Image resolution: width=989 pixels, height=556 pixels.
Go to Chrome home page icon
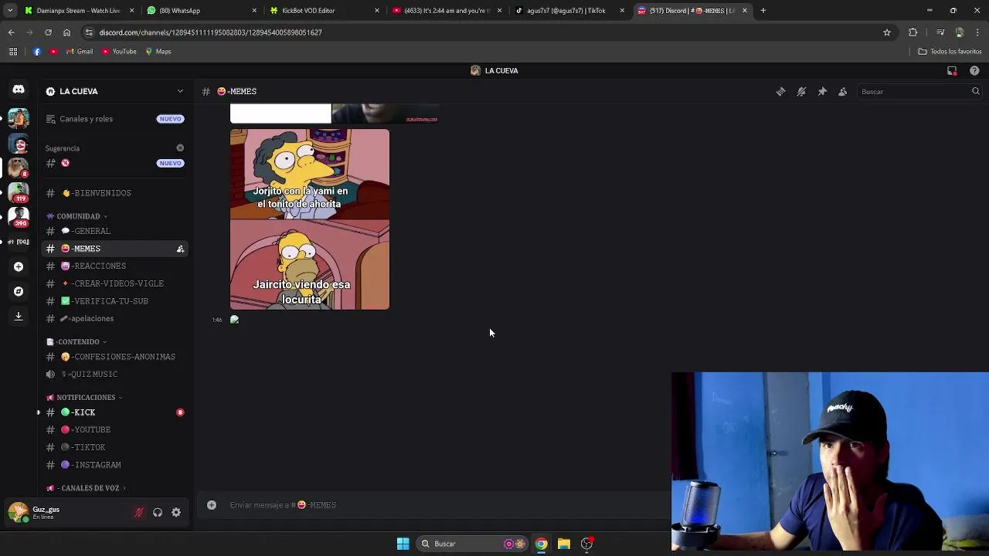coord(66,32)
